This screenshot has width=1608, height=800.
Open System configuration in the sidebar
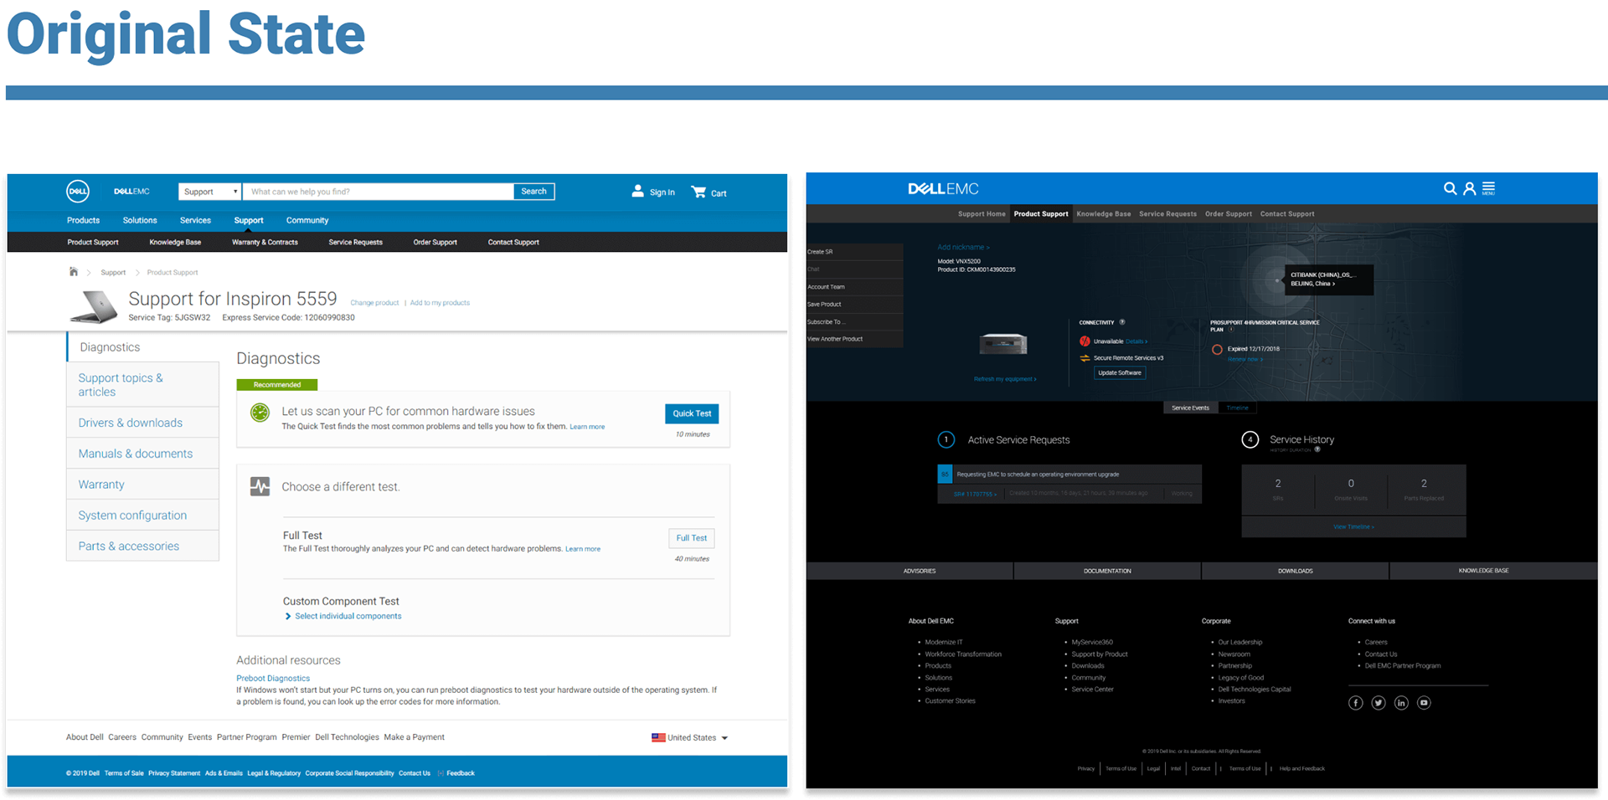tap(142, 515)
